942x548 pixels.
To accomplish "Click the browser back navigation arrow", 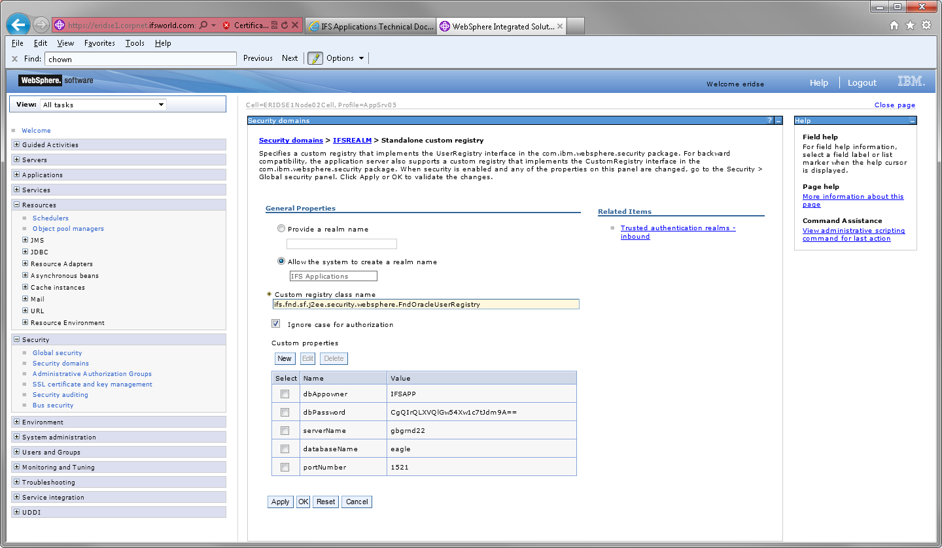I will (18, 24).
